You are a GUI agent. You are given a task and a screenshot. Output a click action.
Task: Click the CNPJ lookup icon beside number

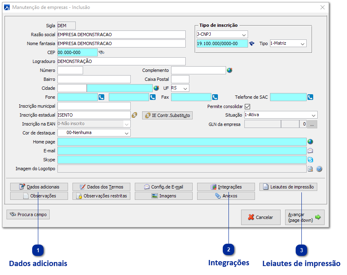pyautogui.click(x=252, y=43)
